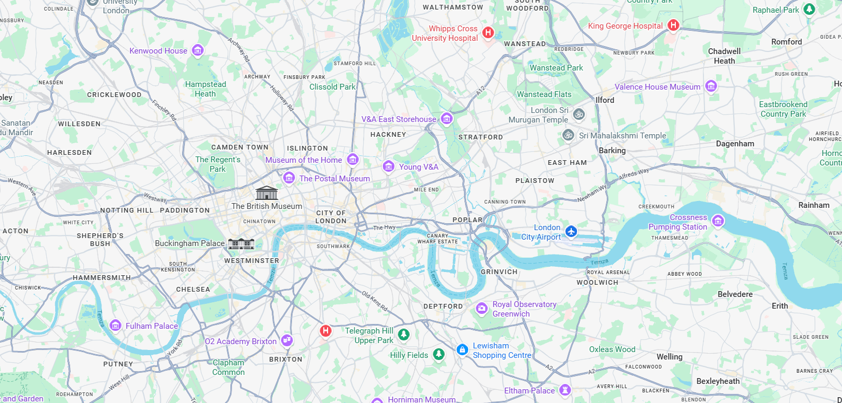The image size is (842, 403).
Task: Select the London City Airport plane icon
Action: pos(571,232)
